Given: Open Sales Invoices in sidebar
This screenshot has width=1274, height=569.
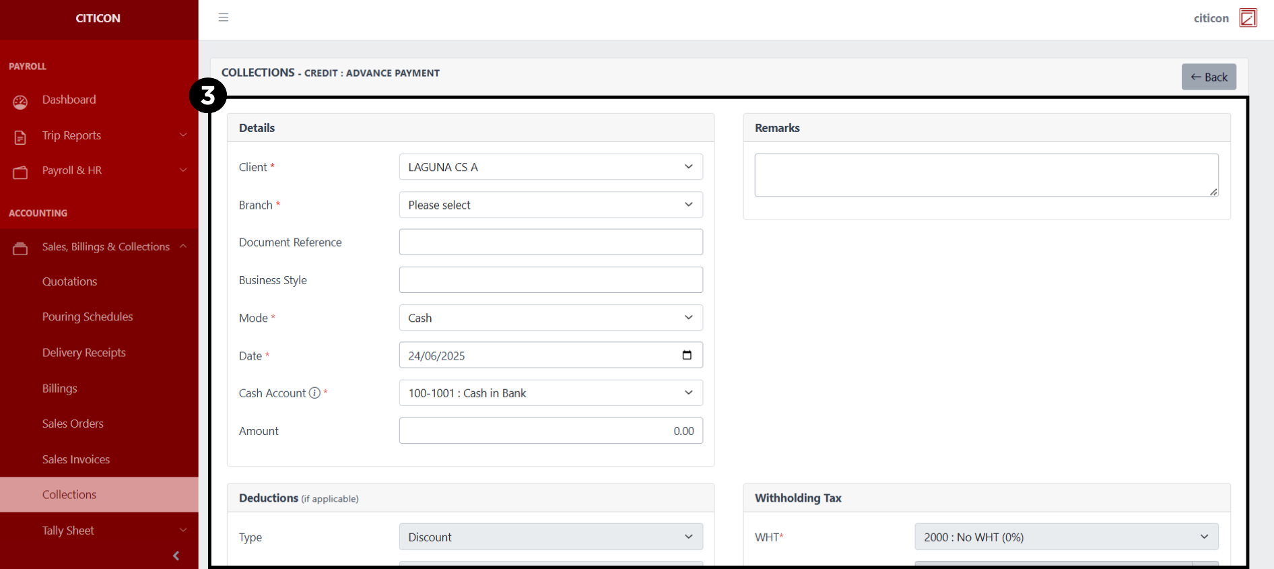Looking at the screenshot, I should (76, 459).
